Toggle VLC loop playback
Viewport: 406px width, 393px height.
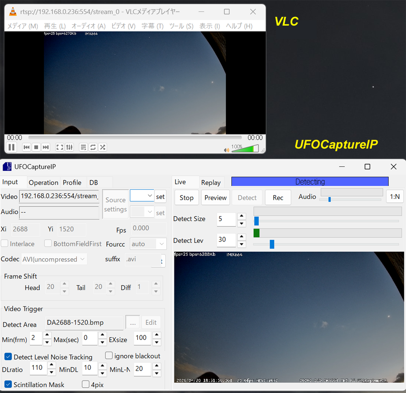[93, 147]
